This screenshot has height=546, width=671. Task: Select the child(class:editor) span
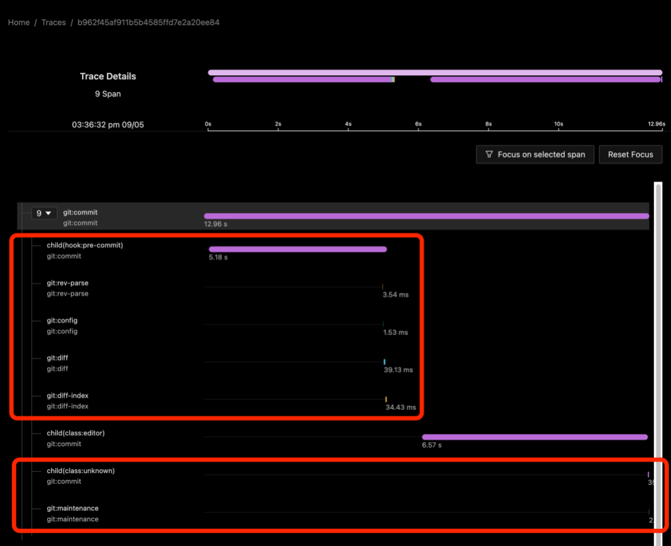(77, 433)
